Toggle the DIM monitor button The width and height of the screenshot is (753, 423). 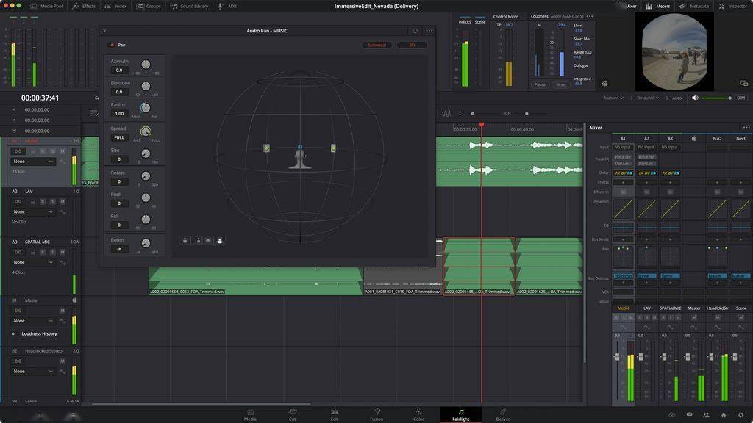(741, 98)
